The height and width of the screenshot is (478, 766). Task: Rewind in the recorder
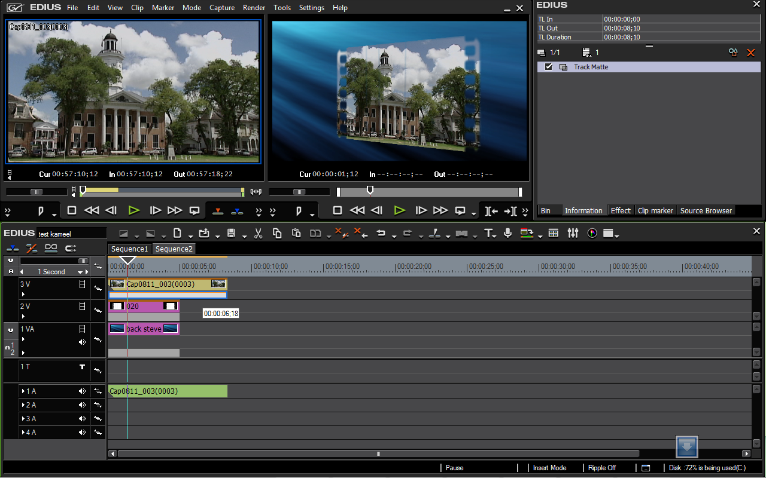pos(357,210)
